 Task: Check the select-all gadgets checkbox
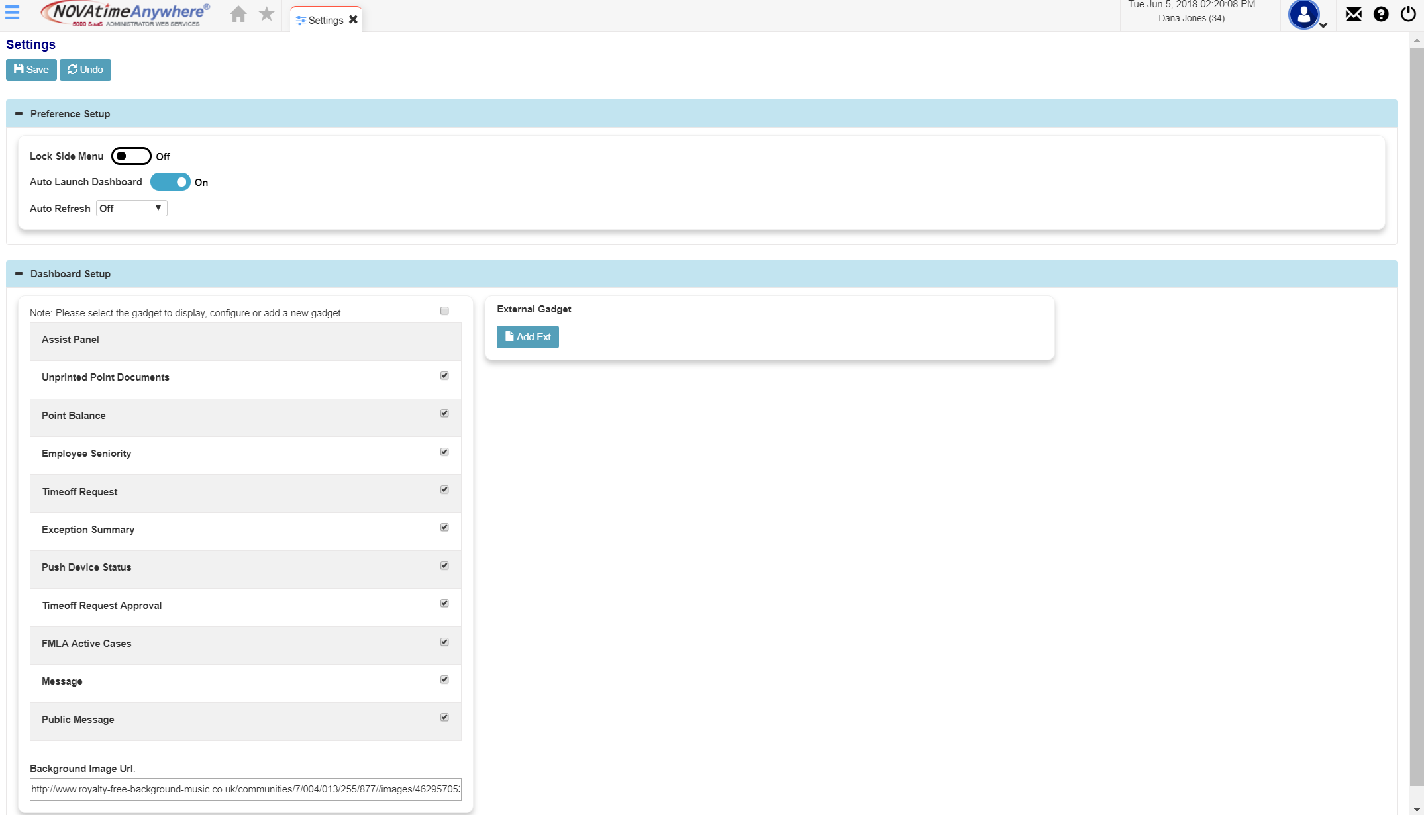click(444, 311)
